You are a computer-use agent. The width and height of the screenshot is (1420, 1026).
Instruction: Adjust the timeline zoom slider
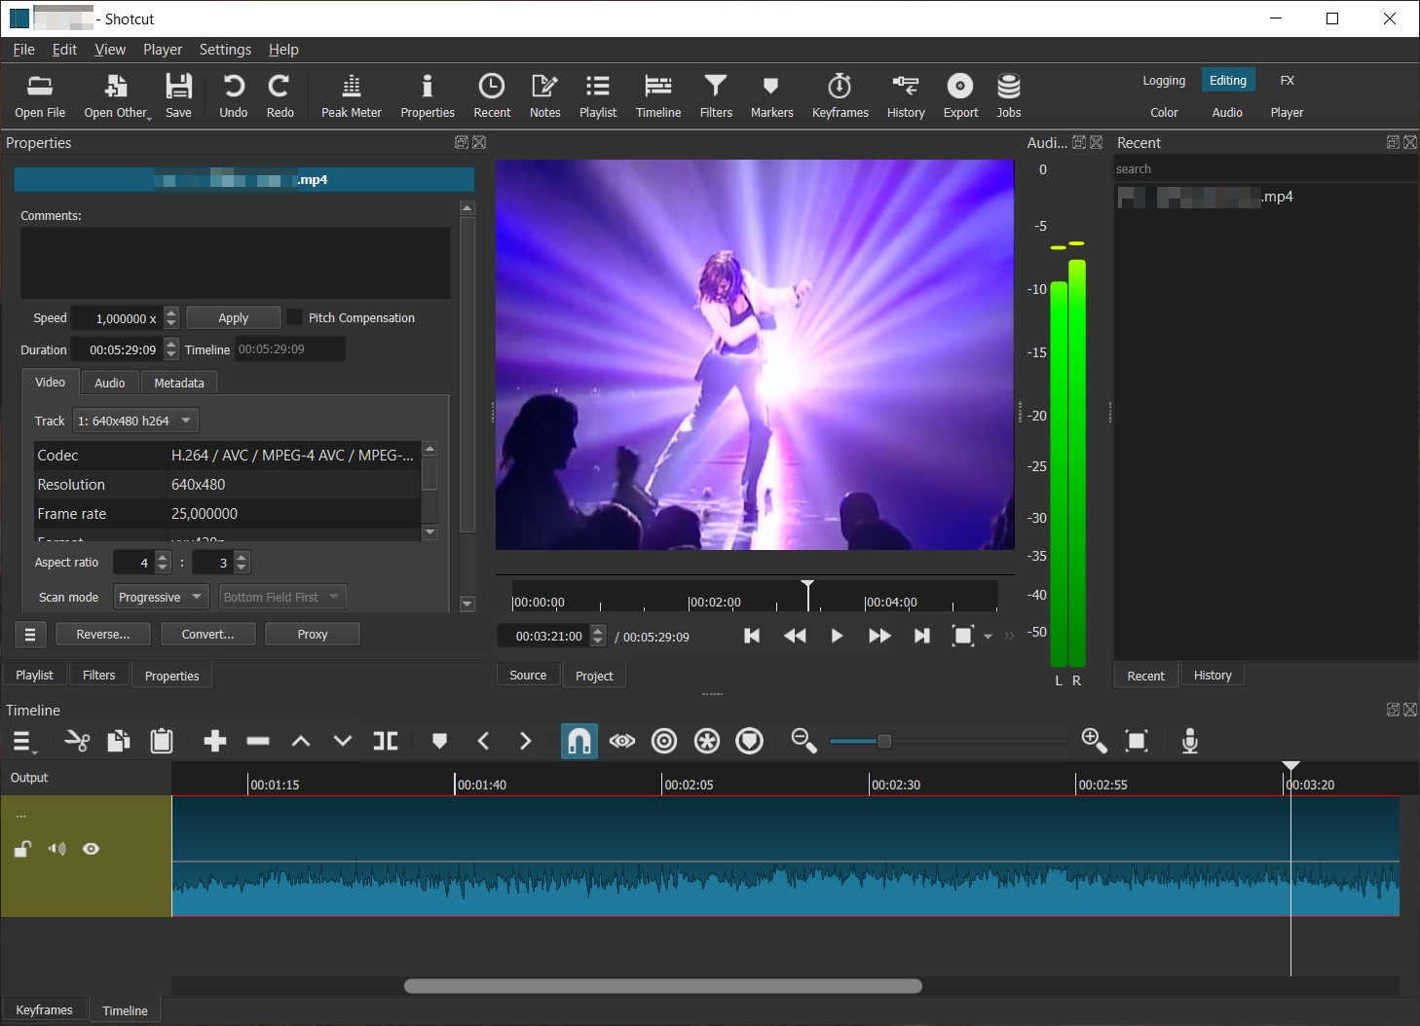[x=884, y=742]
